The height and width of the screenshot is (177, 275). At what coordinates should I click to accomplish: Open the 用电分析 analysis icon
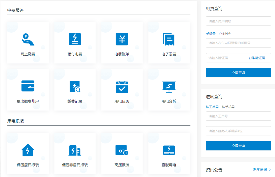pos(169,87)
